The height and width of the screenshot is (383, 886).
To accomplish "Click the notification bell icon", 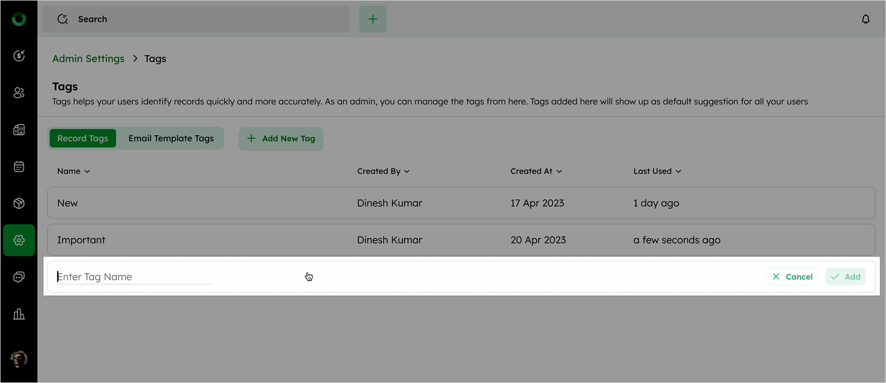I will [x=866, y=19].
